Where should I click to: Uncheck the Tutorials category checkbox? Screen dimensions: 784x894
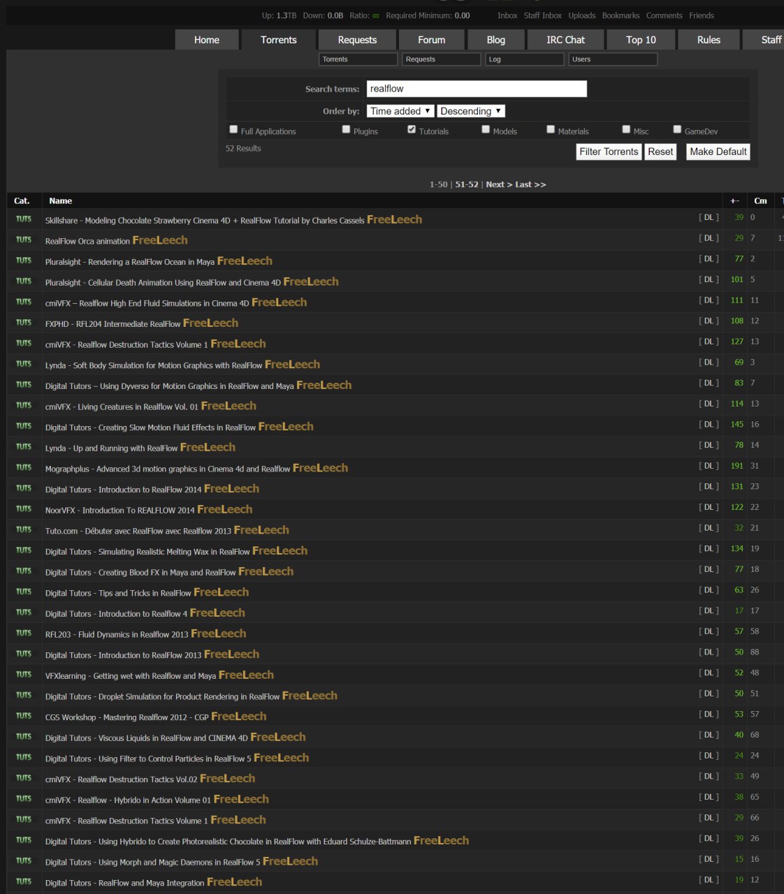coord(412,129)
